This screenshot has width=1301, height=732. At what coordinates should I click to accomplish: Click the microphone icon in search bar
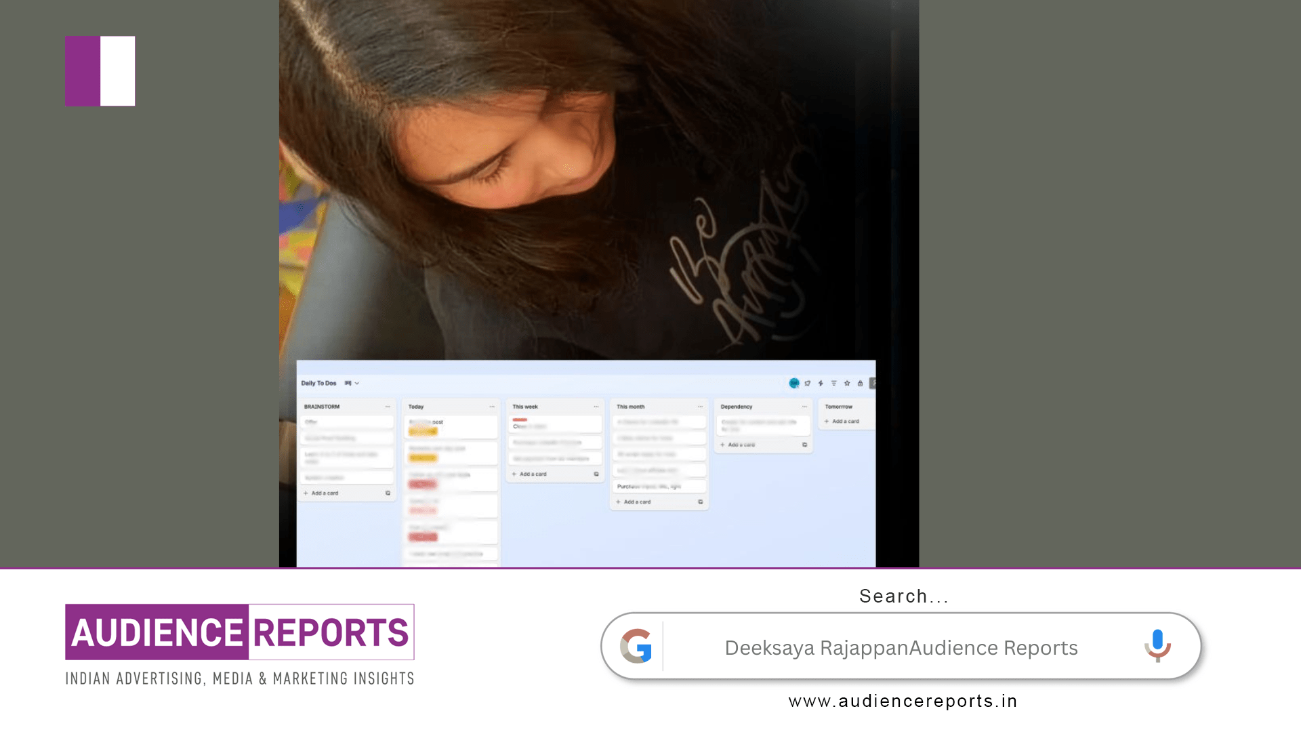click(1157, 645)
